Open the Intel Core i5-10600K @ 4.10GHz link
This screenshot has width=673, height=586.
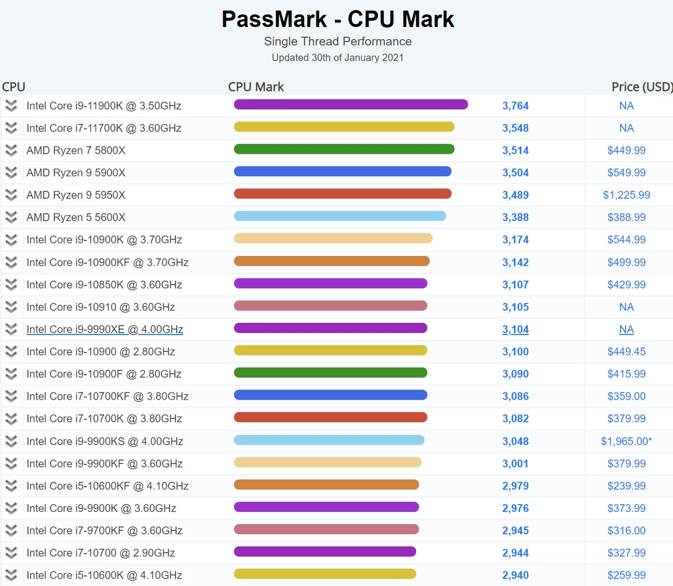point(104,575)
